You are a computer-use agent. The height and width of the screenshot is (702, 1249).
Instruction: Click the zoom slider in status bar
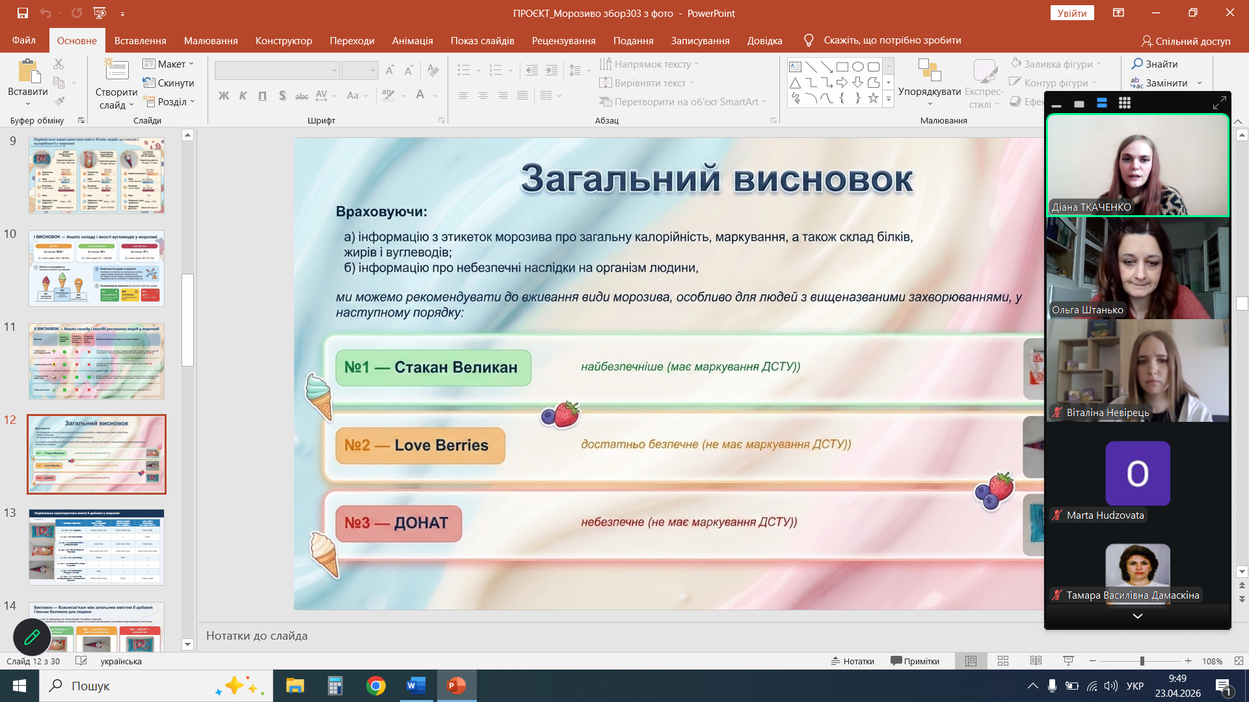(x=1142, y=661)
